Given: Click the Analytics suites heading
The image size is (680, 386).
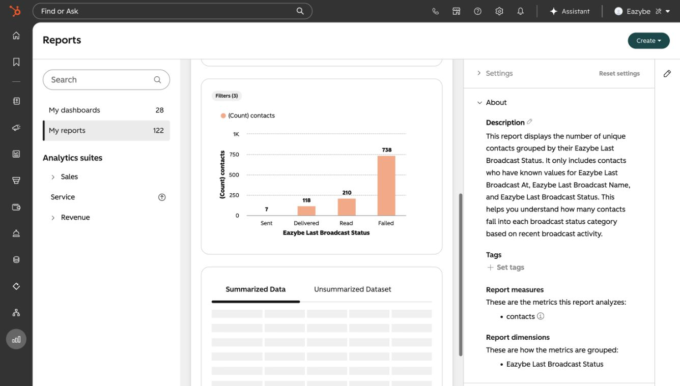Looking at the screenshot, I should pos(72,158).
